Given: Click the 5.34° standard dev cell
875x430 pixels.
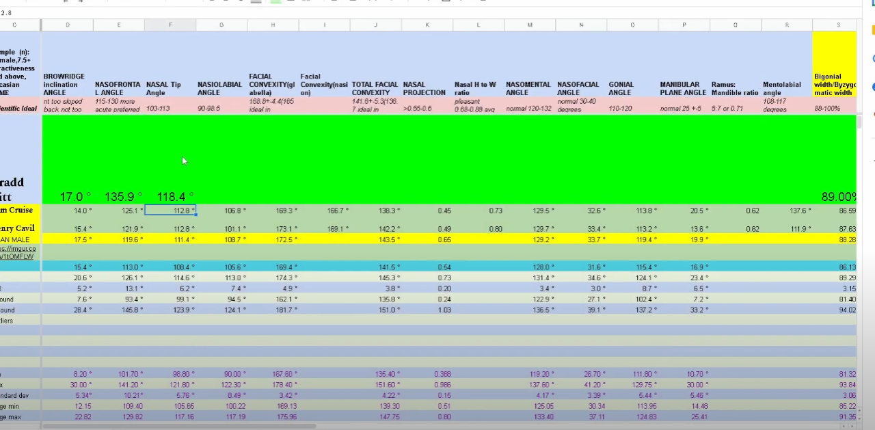Looking at the screenshot, I should 68,395.
